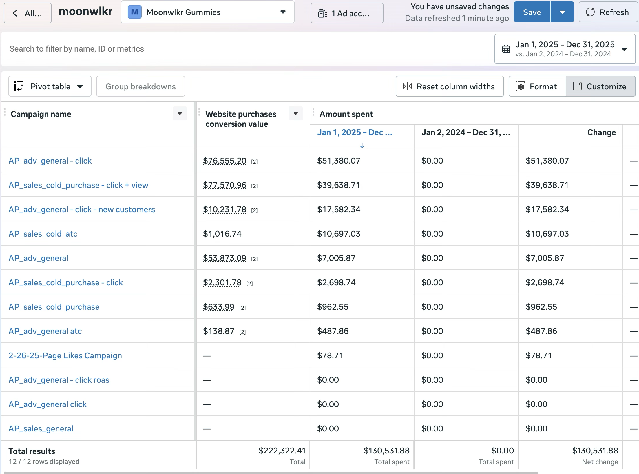639x474 pixels.
Task: Click the pivot table icon
Action: [19, 86]
